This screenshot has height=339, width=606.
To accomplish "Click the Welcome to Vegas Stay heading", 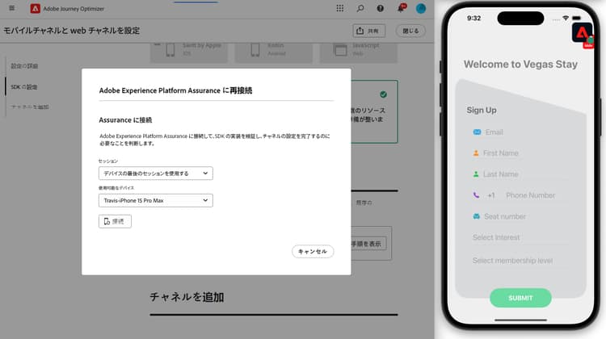I will [x=520, y=64].
